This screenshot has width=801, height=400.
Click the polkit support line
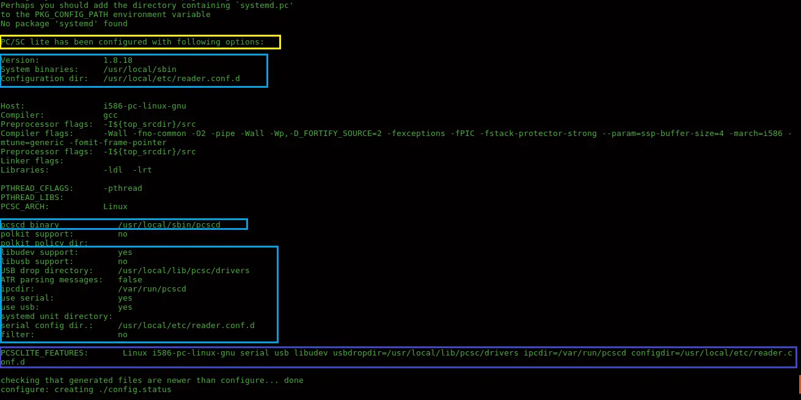point(64,234)
